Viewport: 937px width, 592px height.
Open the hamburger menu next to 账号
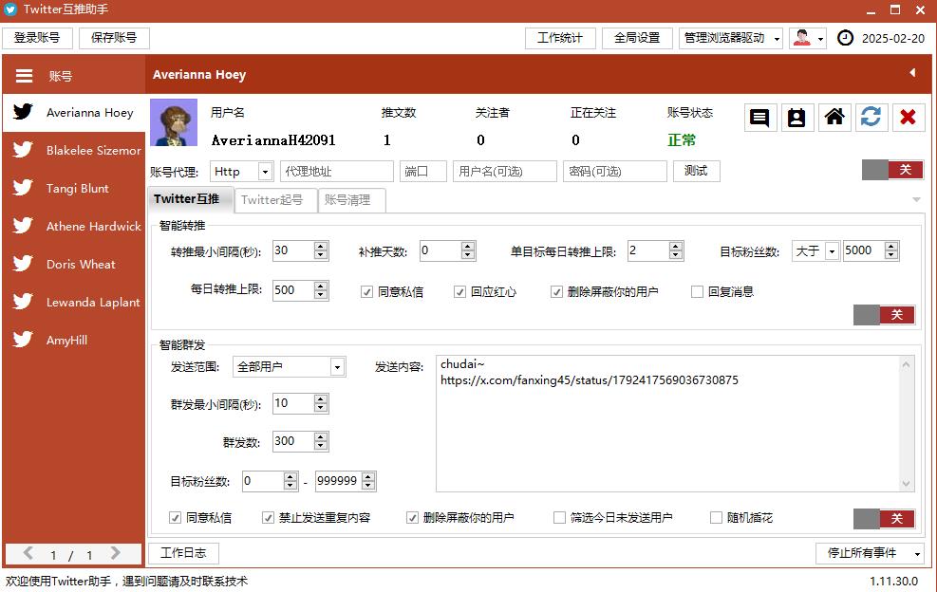click(24, 76)
